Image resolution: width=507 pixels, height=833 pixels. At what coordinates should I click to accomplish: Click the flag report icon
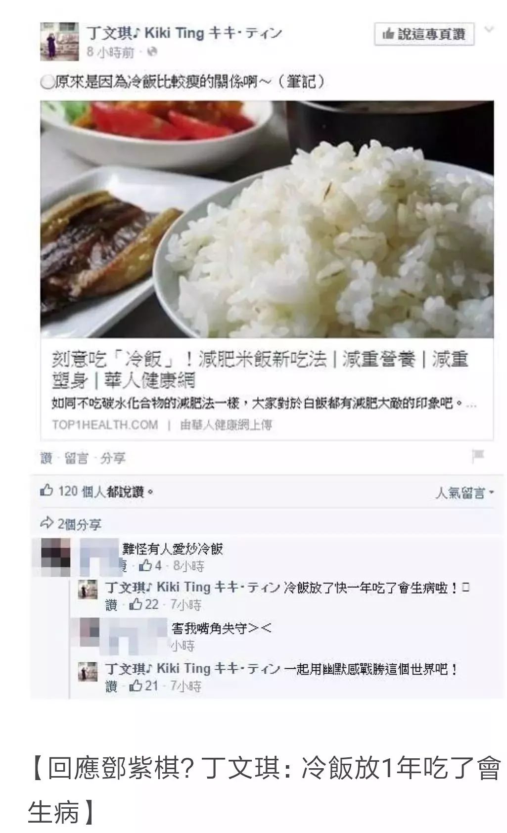click(478, 456)
